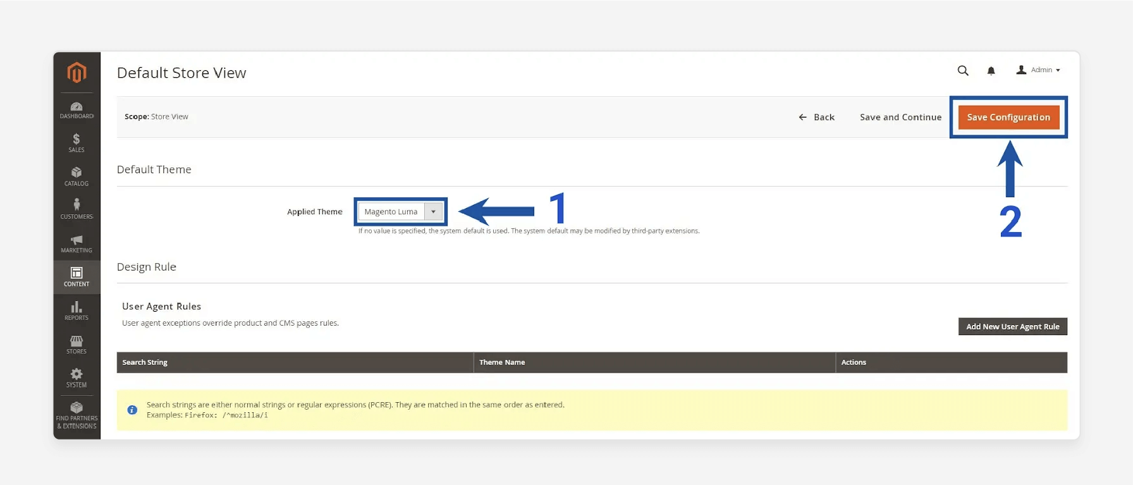Click the info icon in the yellow notice

pyautogui.click(x=132, y=410)
